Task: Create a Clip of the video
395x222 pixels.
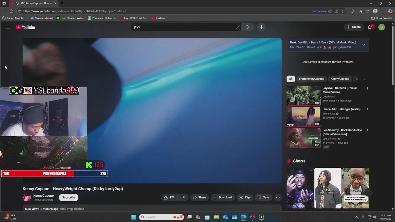Action: [x=244, y=197]
